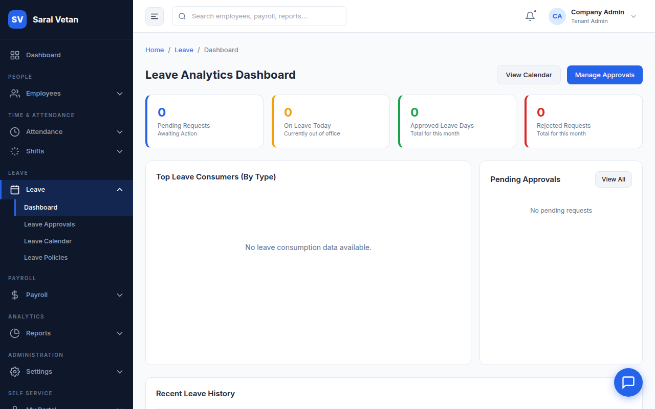This screenshot has width=655, height=409.
Task: Collapse the Leave section chevron
Action: (120, 190)
